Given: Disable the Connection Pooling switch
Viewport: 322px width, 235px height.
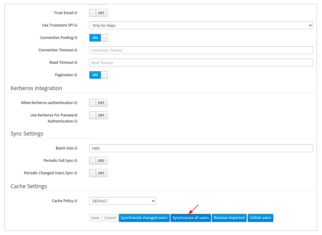Looking at the screenshot, I should 98,38.
